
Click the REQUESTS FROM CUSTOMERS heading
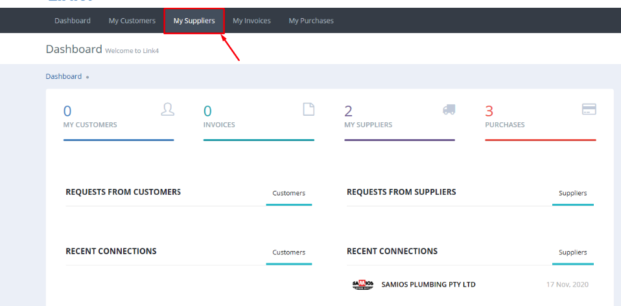coord(123,191)
